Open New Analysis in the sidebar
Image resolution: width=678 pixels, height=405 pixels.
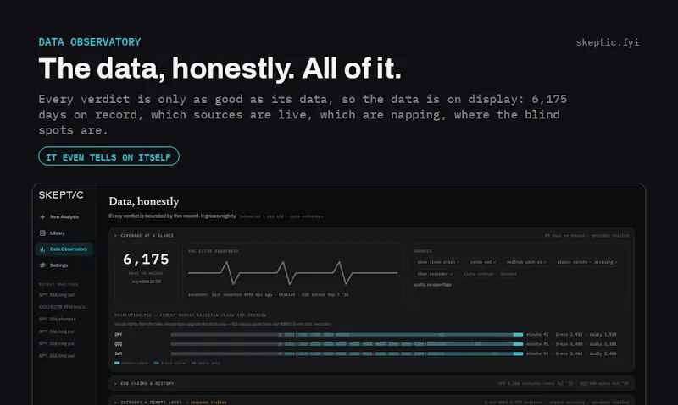coord(64,217)
